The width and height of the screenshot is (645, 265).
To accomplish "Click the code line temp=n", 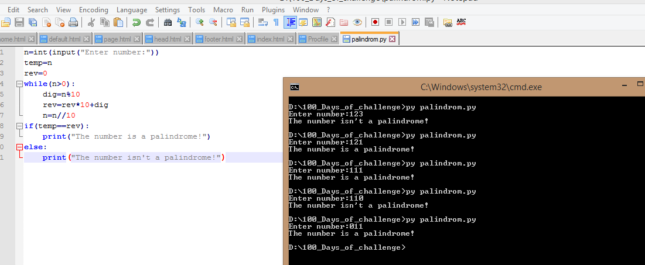I will point(38,63).
